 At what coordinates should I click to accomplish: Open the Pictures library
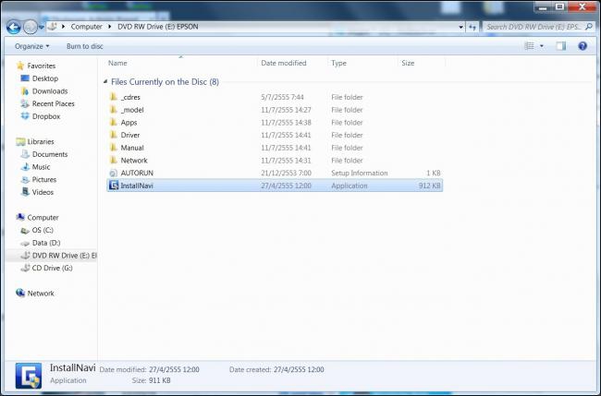tap(44, 179)
